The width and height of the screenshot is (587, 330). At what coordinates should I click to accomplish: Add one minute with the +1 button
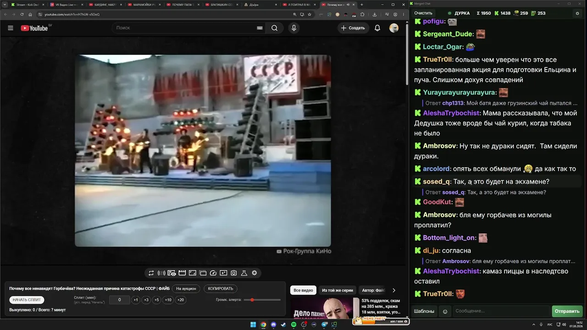point(135,300)
